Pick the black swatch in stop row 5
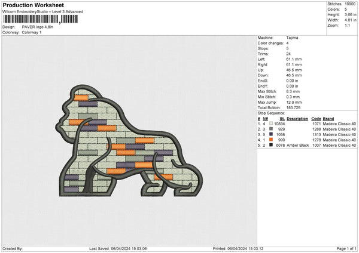The height and width of the screenshot is (253, 359). 271,145
